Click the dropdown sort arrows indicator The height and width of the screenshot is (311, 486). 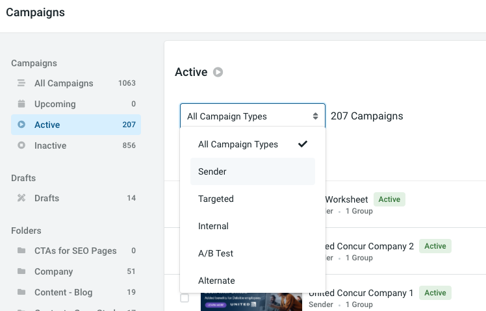[315, 116]
